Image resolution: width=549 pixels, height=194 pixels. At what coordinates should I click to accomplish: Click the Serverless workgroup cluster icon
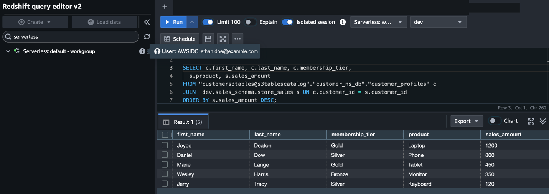16,51
